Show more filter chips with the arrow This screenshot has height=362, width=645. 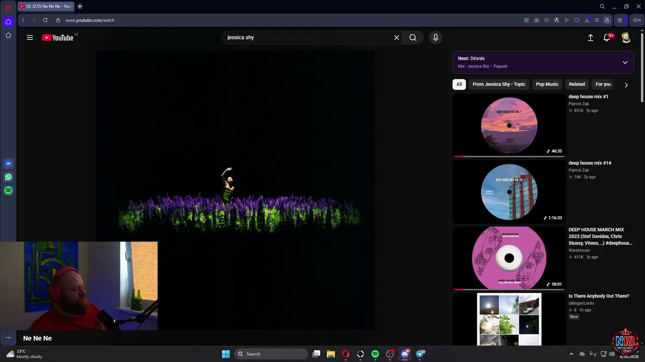click(626, 85)
